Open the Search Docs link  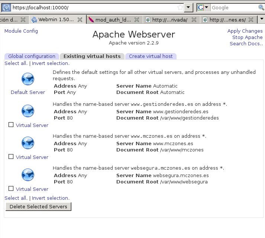(246, 43)
